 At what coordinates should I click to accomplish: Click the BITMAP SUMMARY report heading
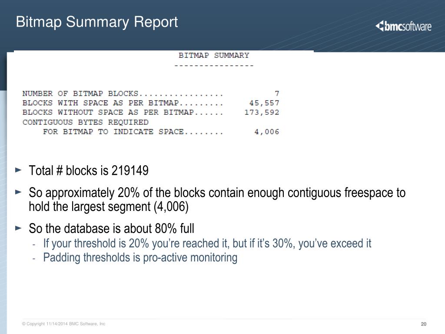point(214,55)
